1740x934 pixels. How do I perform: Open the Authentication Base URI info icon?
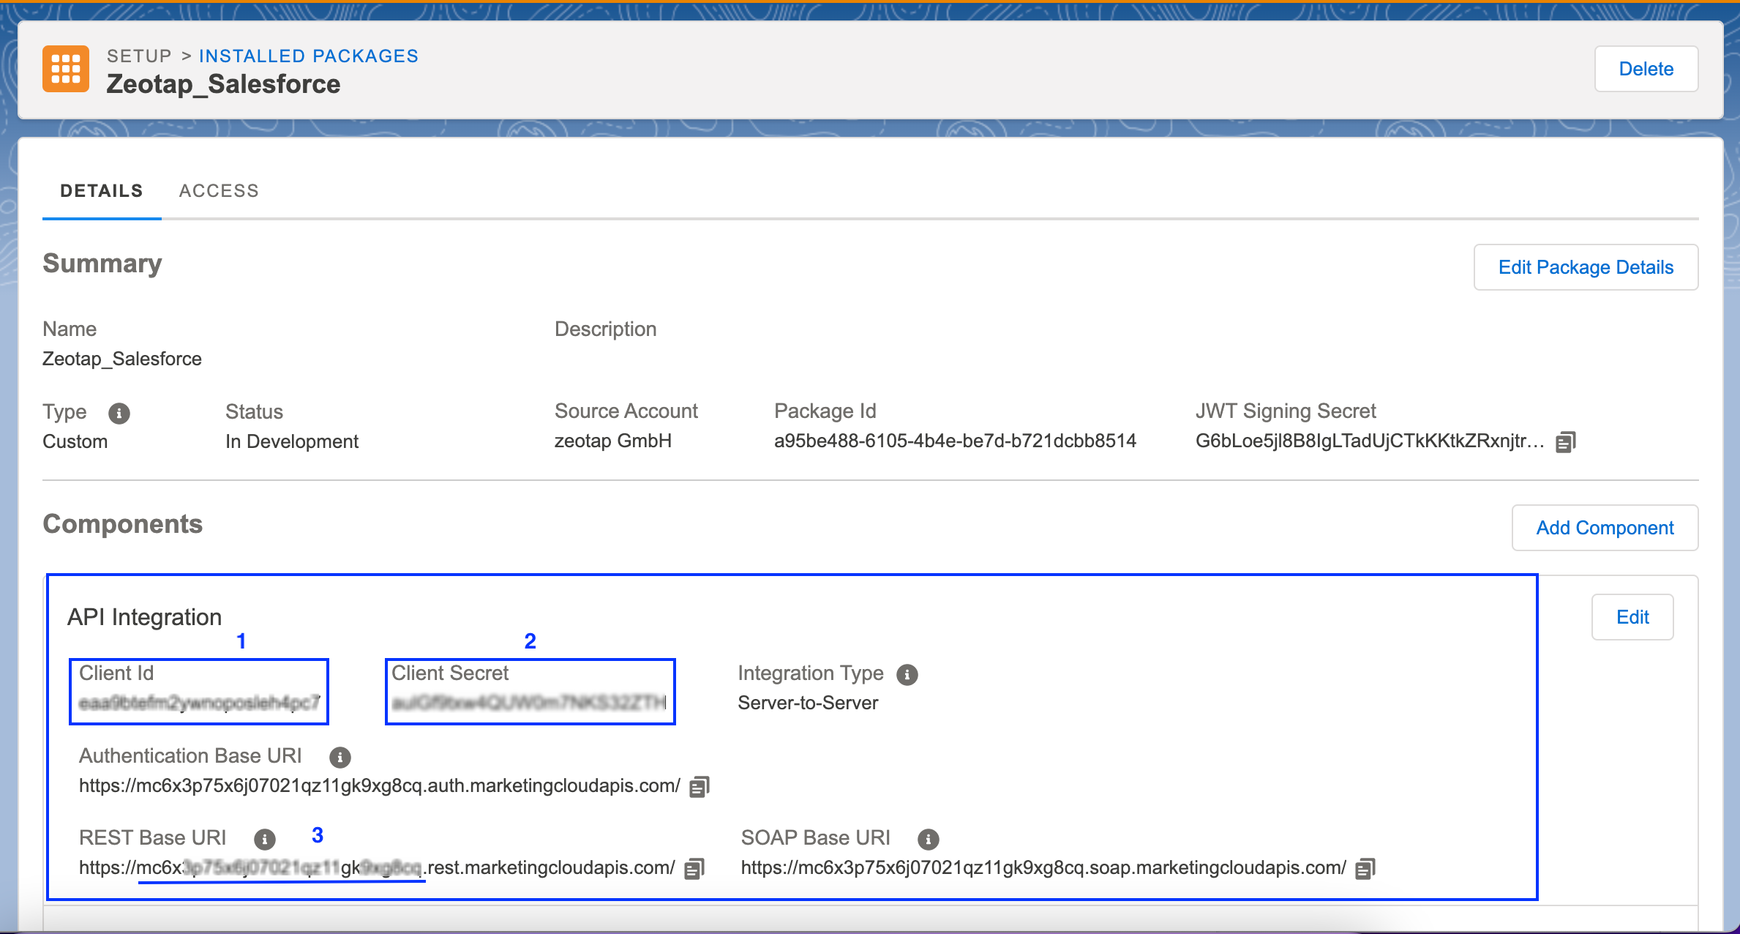(x=340, y=757)
